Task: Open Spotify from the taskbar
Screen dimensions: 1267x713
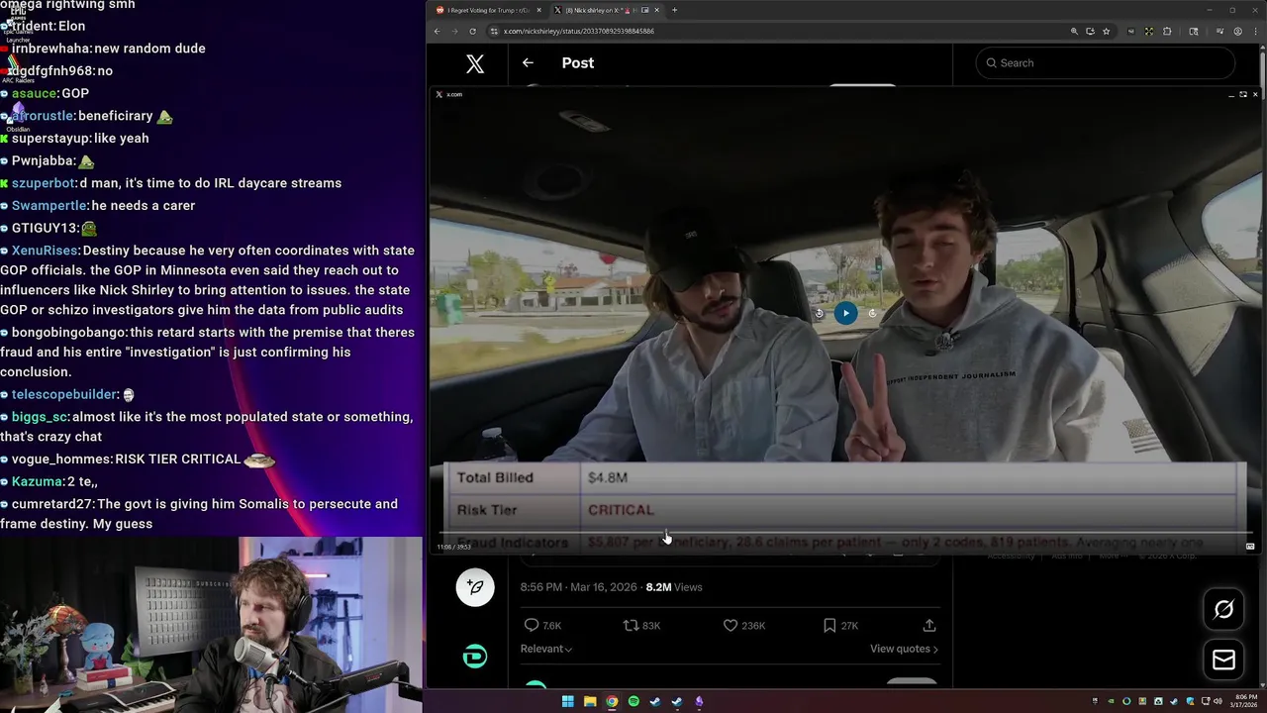Action: (633, 701)
